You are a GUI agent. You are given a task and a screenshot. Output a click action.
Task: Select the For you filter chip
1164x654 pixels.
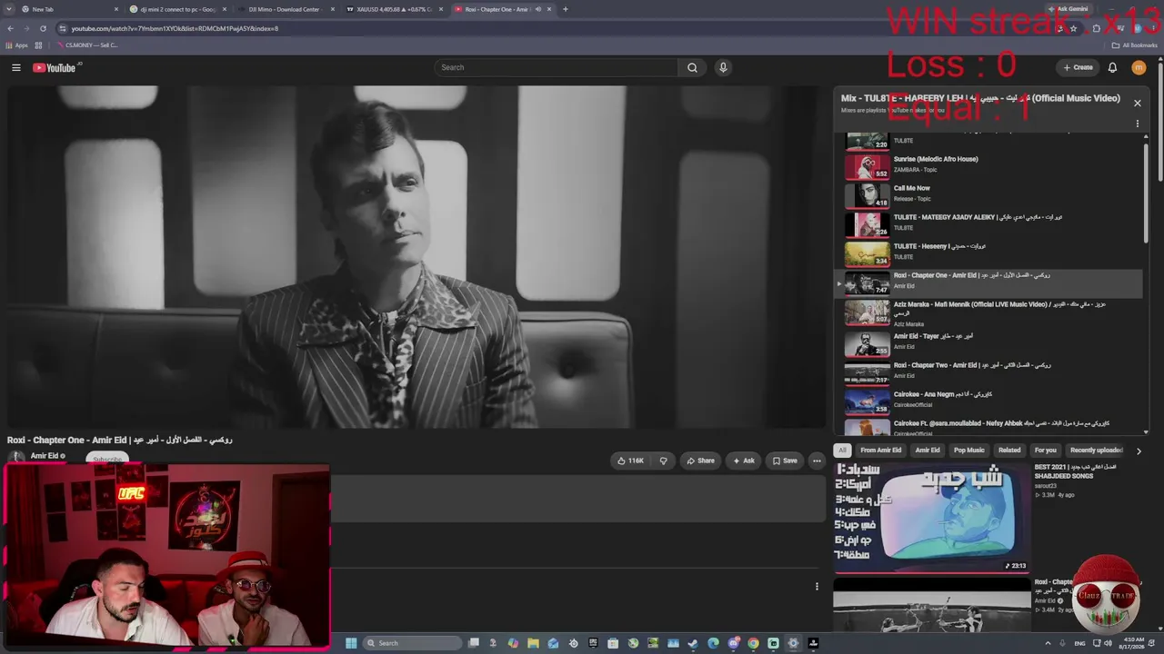[1045, 450]
